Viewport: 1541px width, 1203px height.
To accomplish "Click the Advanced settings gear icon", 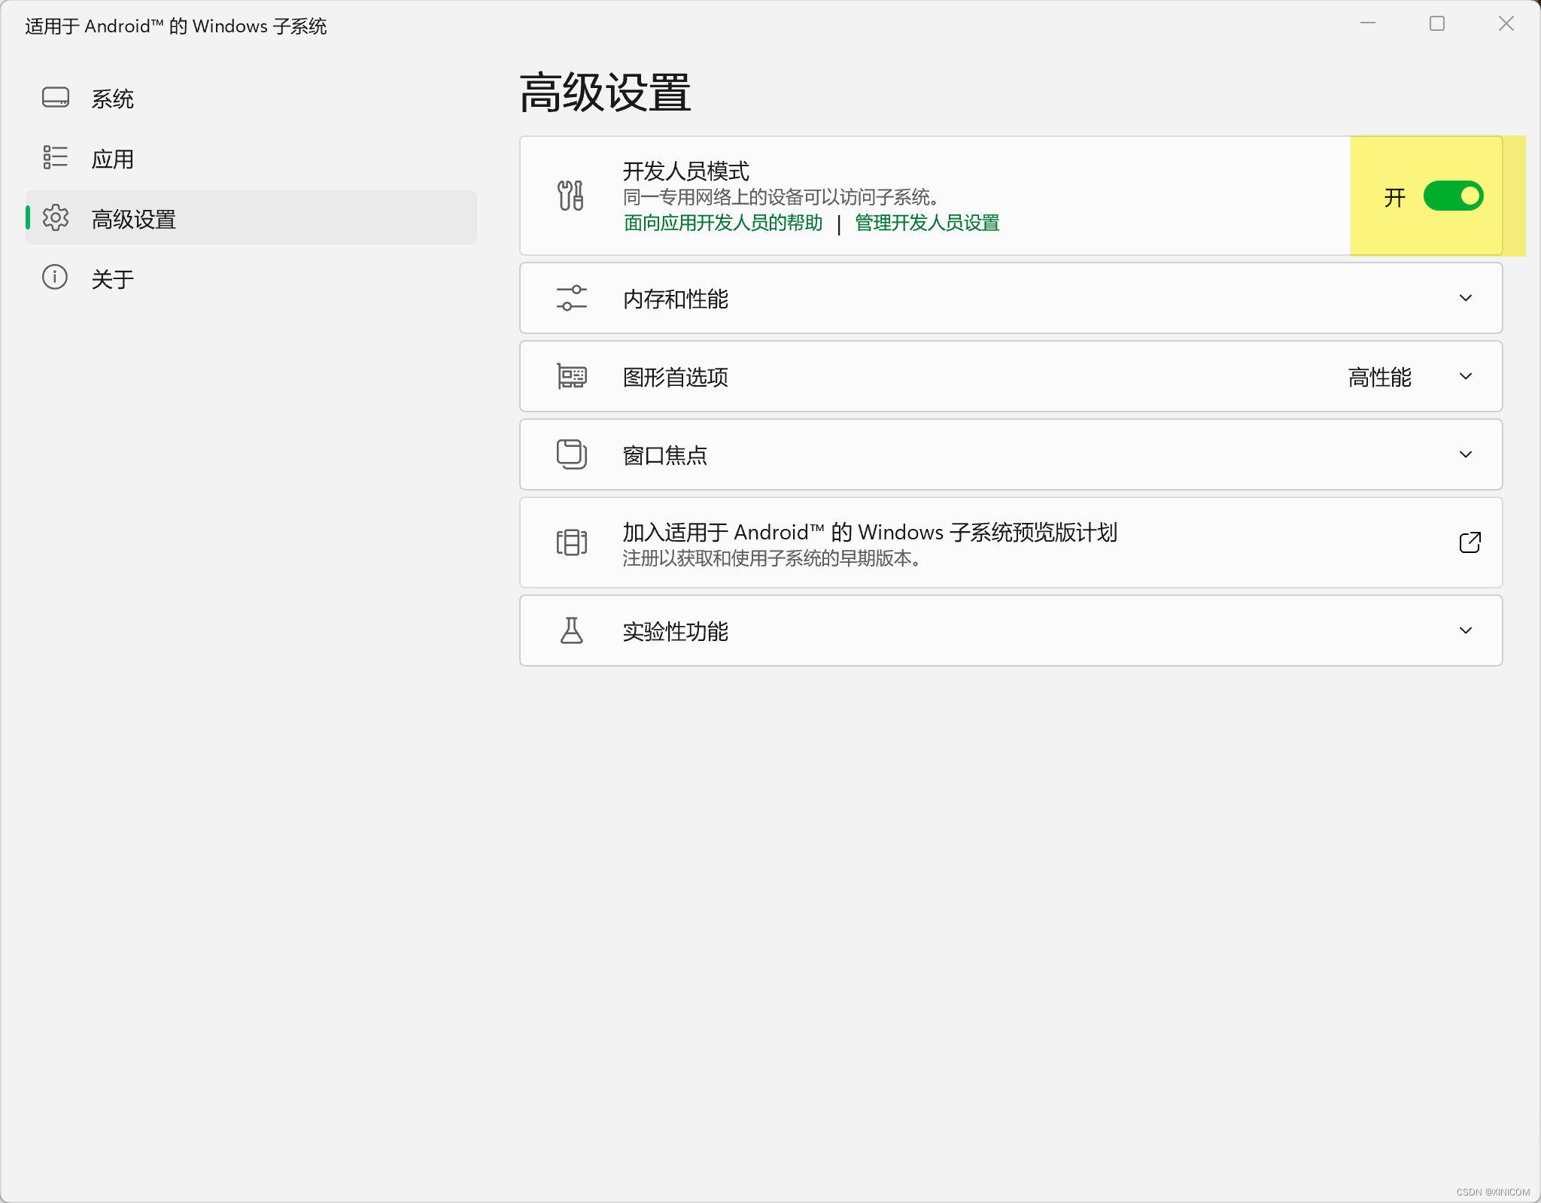I will [x=56, y=218].
